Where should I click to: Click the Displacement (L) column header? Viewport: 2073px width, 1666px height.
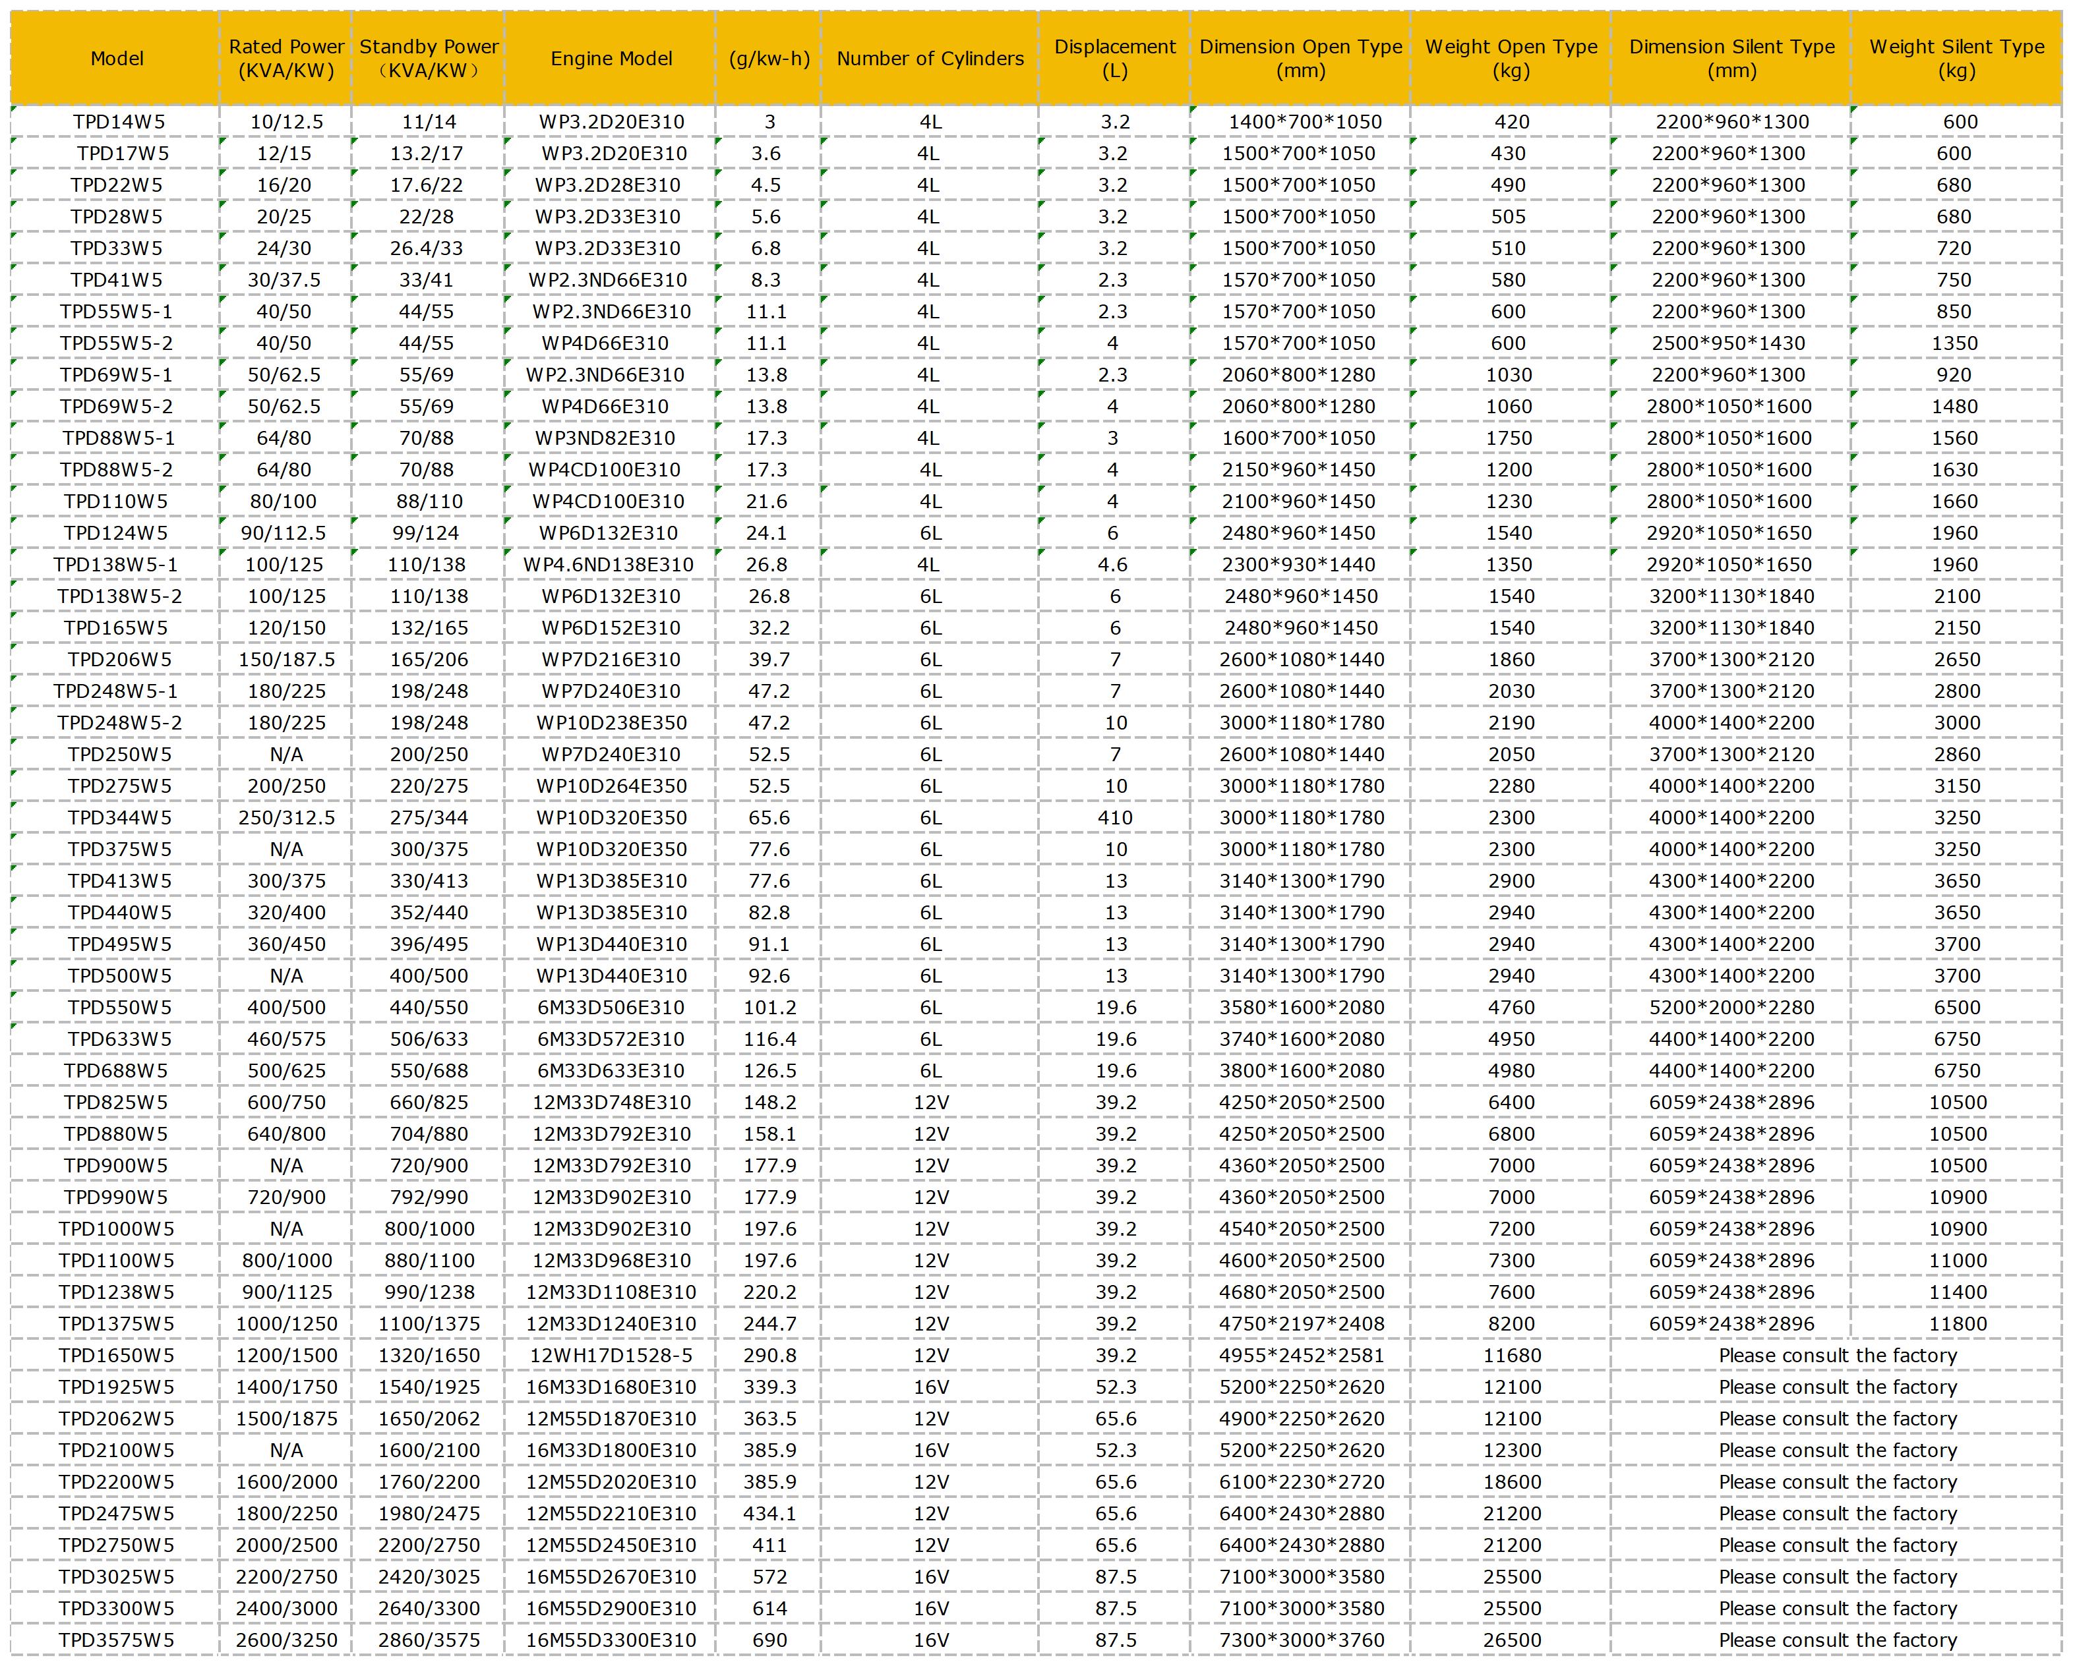click(x=1114, y=59)
